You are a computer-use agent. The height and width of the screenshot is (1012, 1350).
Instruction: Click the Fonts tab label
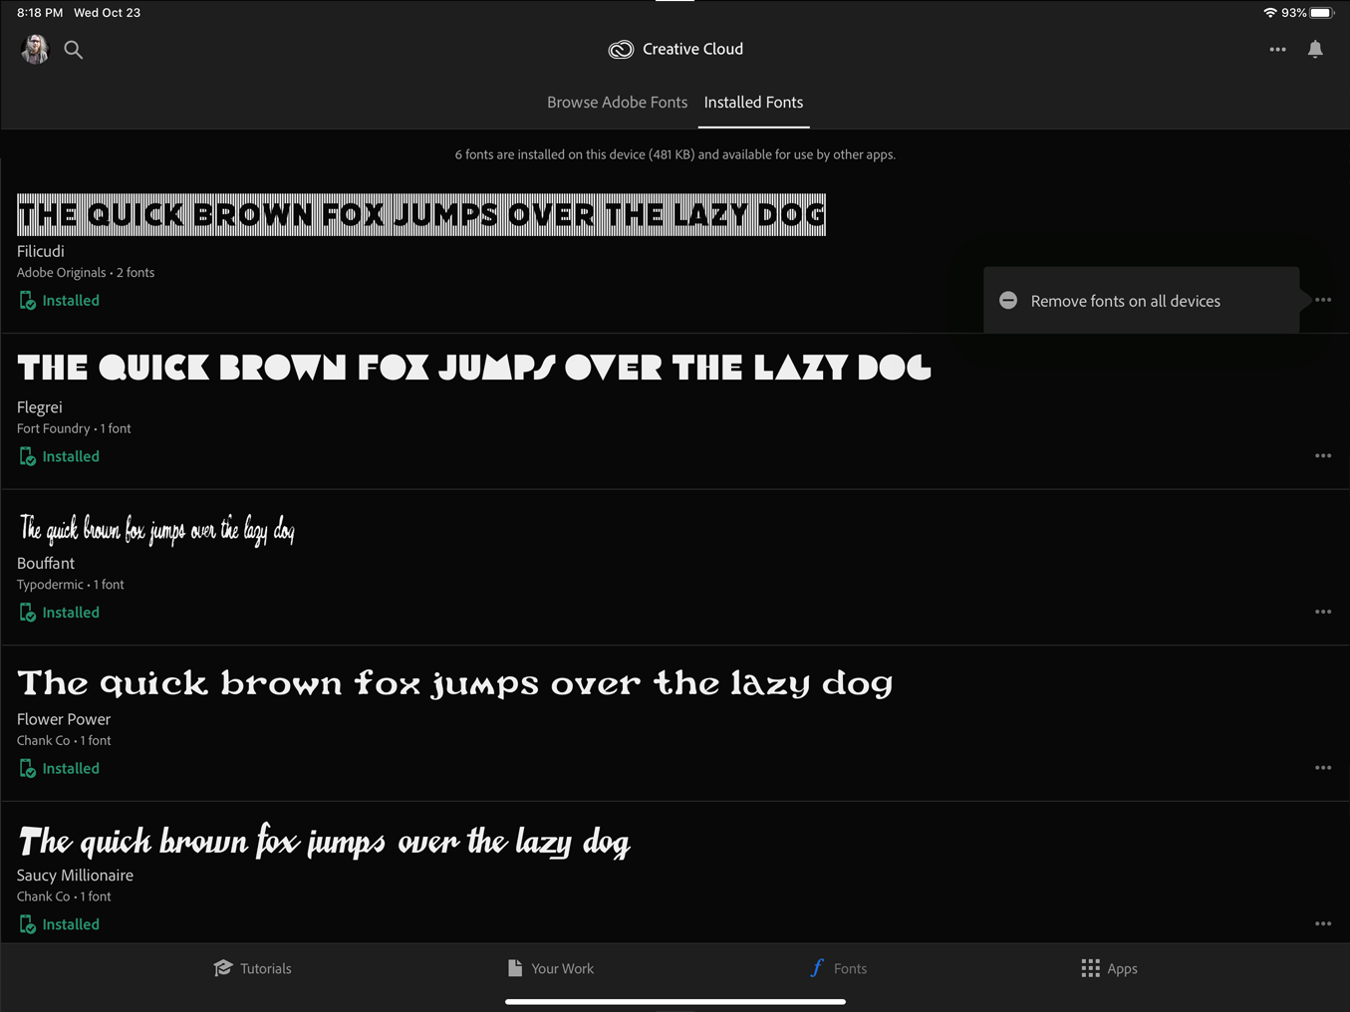click(x=850, y=968)
